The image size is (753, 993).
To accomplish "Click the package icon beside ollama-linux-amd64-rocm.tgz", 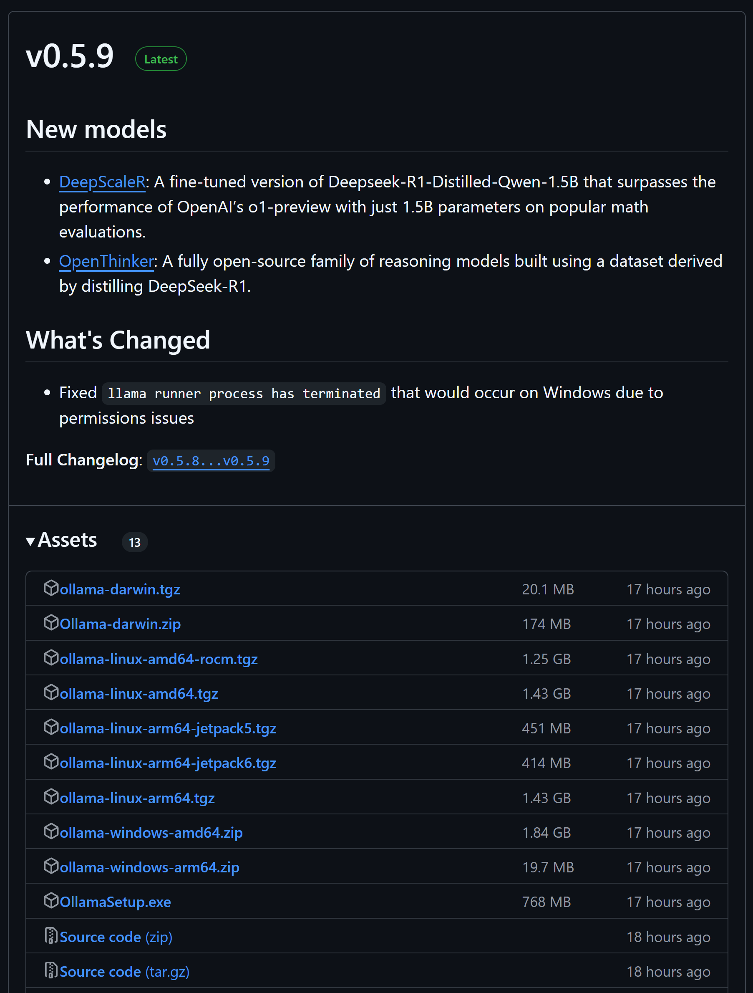I will tap(51, 657).
